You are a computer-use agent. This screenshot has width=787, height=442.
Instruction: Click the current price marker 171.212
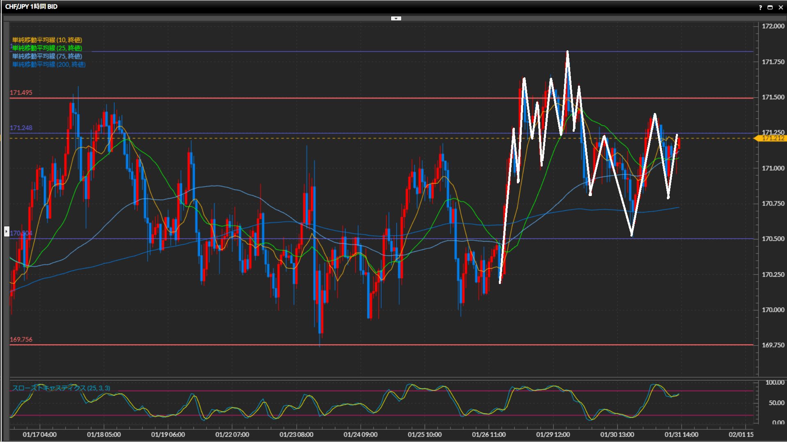click(772, 138)
